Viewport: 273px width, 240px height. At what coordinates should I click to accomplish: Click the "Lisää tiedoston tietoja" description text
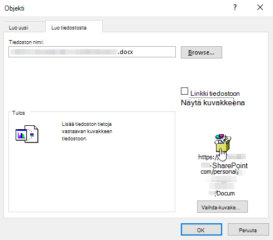(x=87, y=131)
